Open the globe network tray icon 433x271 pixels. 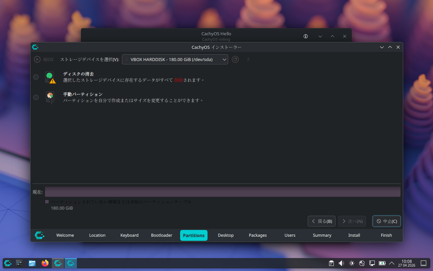coord(362,263)
